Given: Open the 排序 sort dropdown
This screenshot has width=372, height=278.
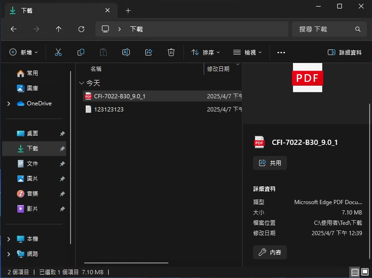Looking at the screenshot, I should [206, 52].
